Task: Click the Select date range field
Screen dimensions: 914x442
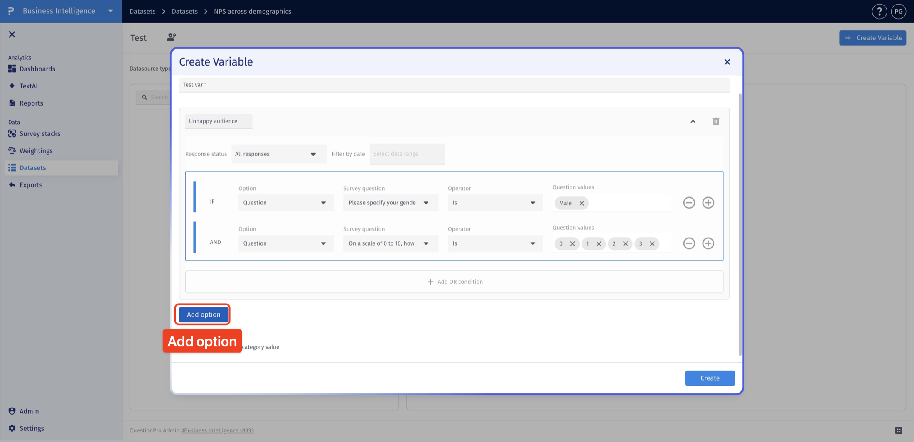Action: coord(407,154)
